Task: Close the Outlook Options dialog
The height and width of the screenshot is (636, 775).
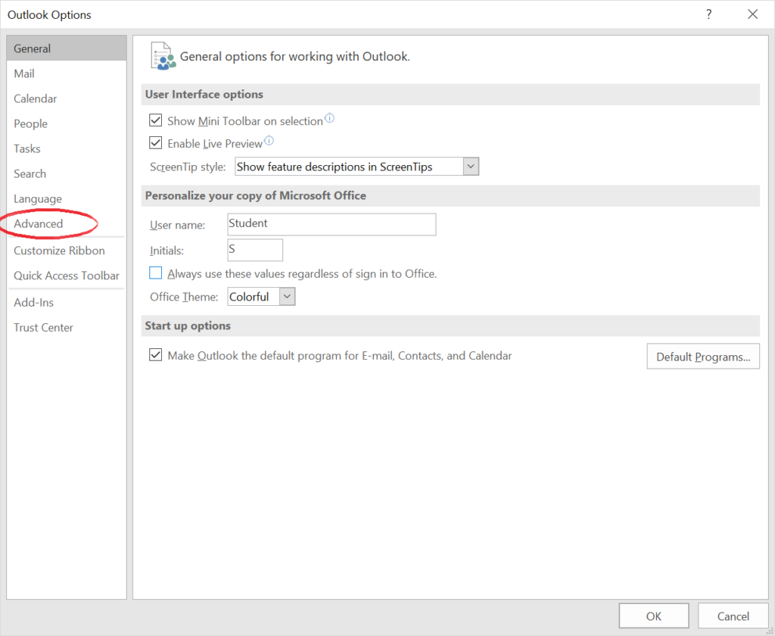Action: point(752,14)
